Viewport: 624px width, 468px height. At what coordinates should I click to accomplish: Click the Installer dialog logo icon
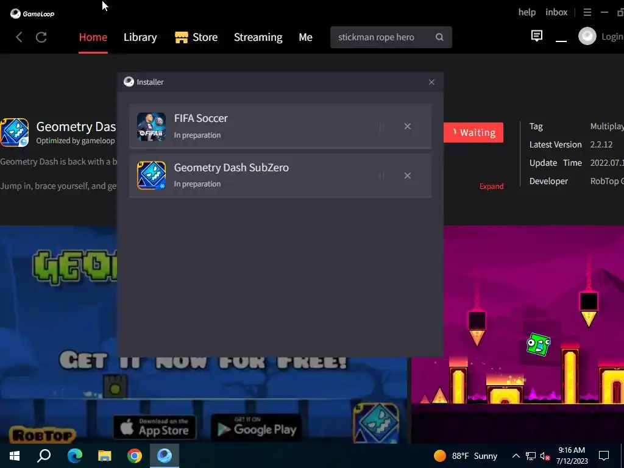tap(129, 82)
